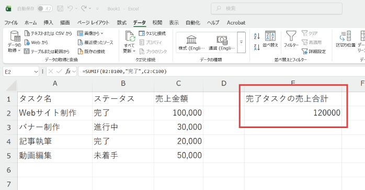Click cell containing 記事執筆
The width and height of the screenshot is (365, 190).
click(x=55, y=142)
